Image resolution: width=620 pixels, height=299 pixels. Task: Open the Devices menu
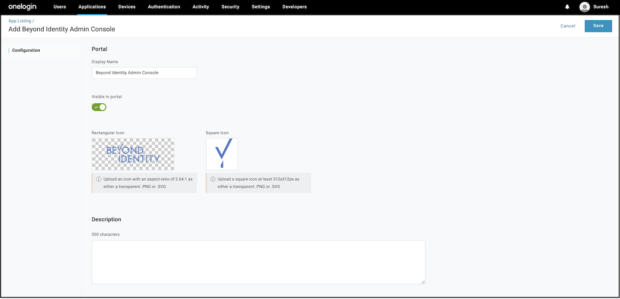(127, 7)
